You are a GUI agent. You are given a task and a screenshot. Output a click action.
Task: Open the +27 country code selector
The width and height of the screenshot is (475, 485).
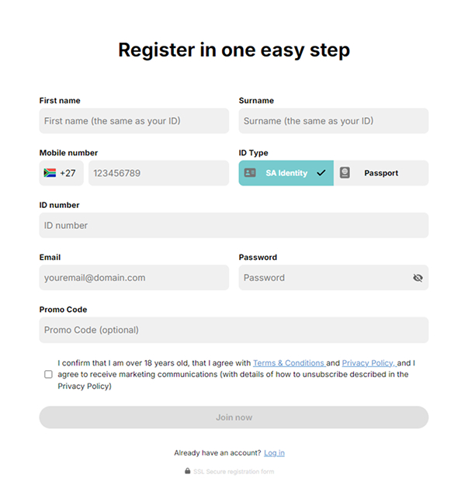[61, 172]
